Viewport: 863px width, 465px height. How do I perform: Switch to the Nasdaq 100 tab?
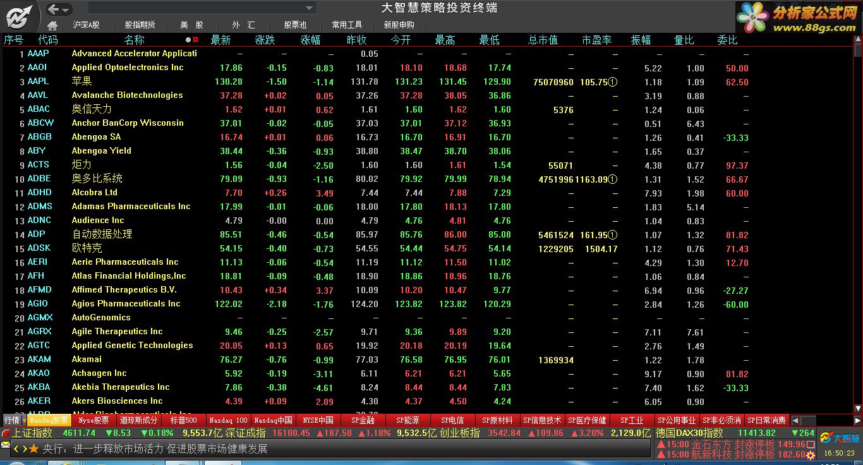click(x=229, y=420)
